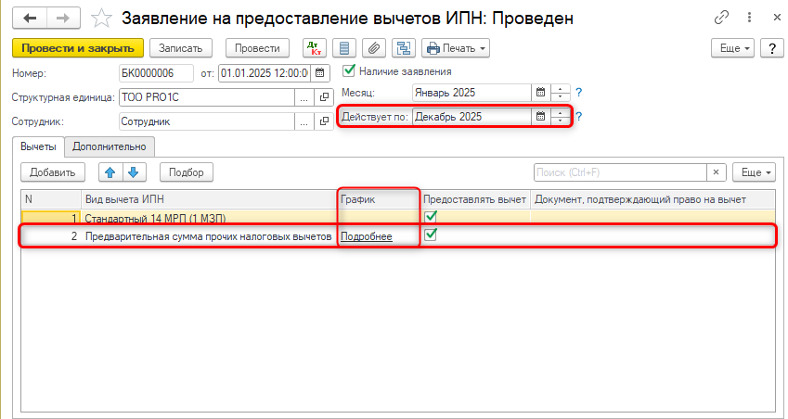Move row up with blue arrow
This screenshot has width=788, height=419.
tap(110, 172)
